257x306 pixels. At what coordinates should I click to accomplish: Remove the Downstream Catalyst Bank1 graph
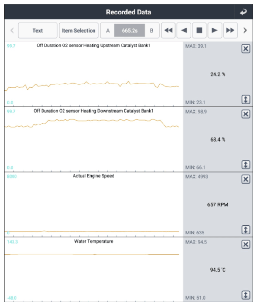pyautogui.click(x=246, y=114)
